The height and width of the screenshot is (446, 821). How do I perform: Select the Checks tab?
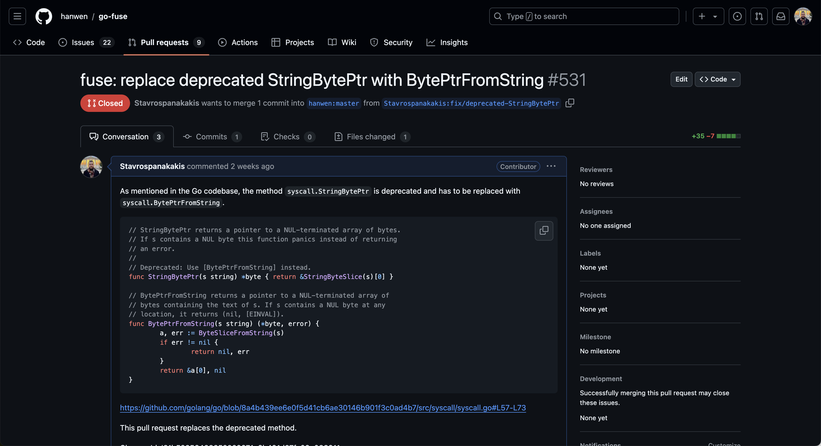coord(288,137)
